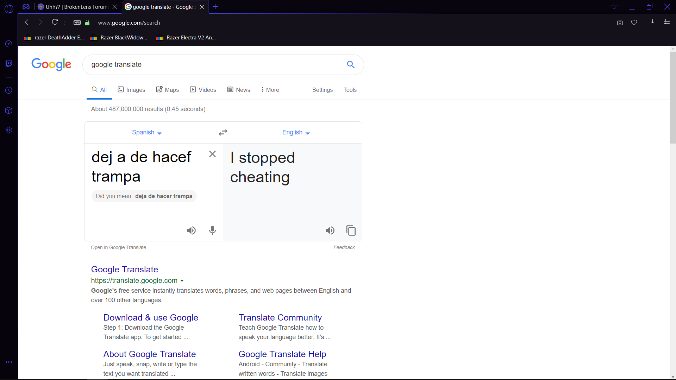
Task: Select the All results tab
Action: (x=99, y=90)
